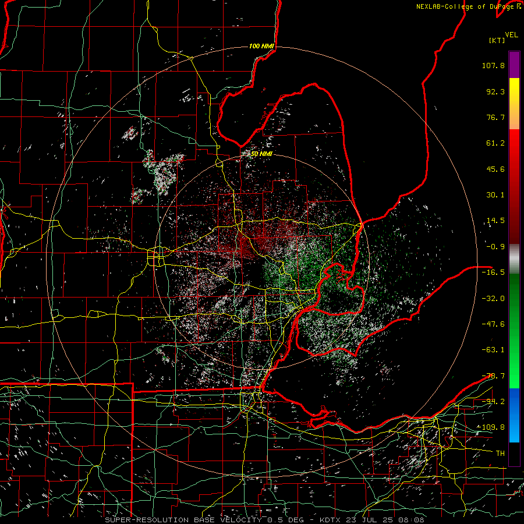524x524 pixels.
Task: Click the -78.7 scale value
Action: click(x=493, y=376)
